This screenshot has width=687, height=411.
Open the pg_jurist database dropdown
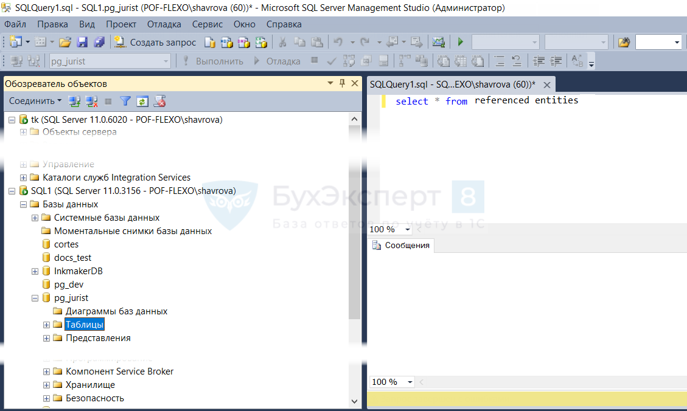[166, 61]
